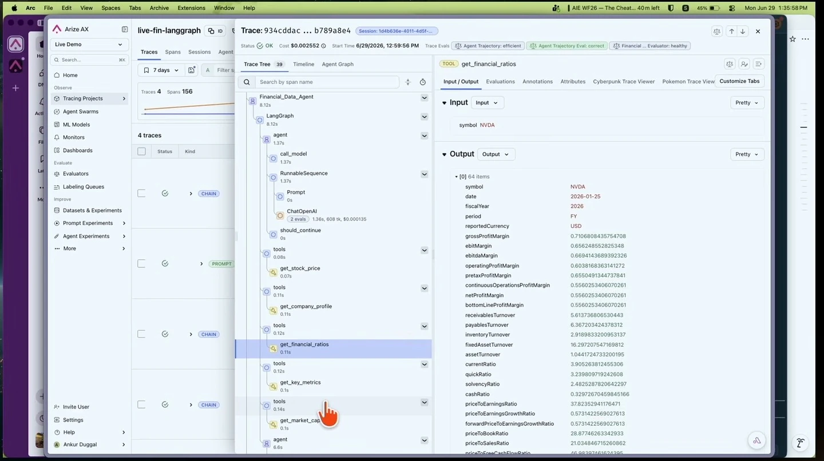Click add-to-dataset list icon in span header

(x=759, y=64)
